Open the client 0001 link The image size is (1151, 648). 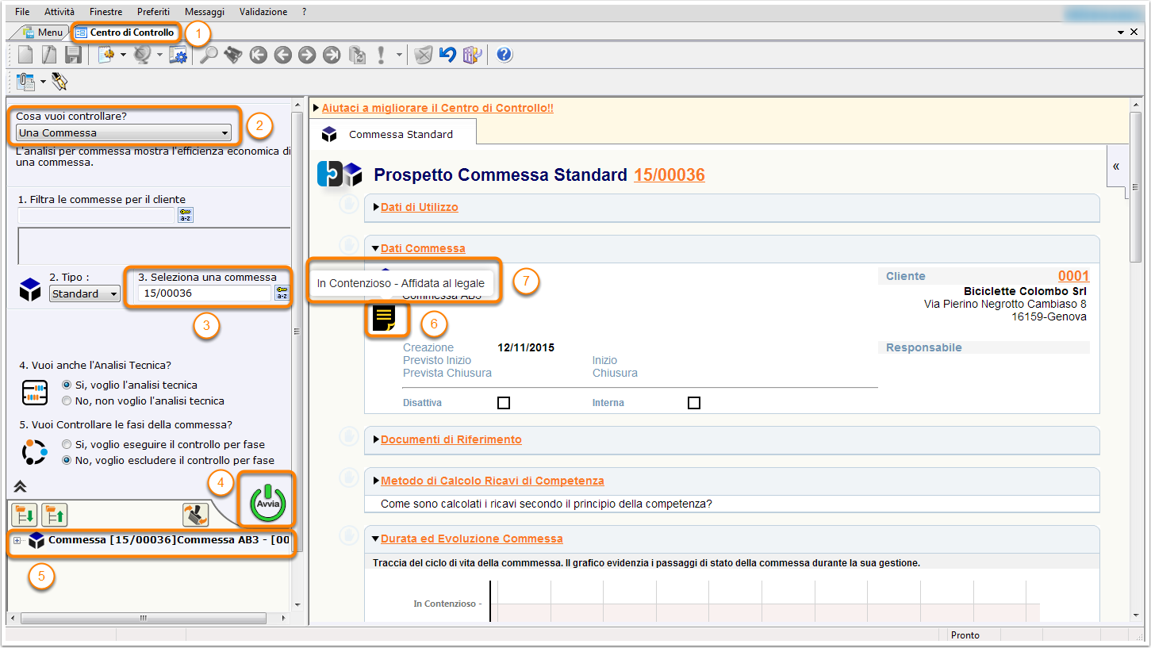click(x=1073, y=276)
